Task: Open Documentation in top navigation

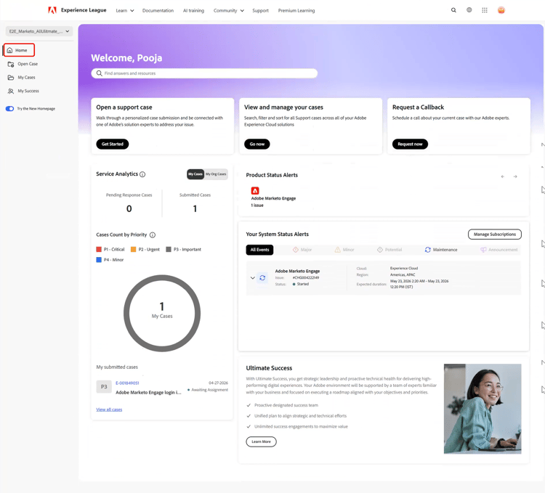Action: click(x=158, y=11)
